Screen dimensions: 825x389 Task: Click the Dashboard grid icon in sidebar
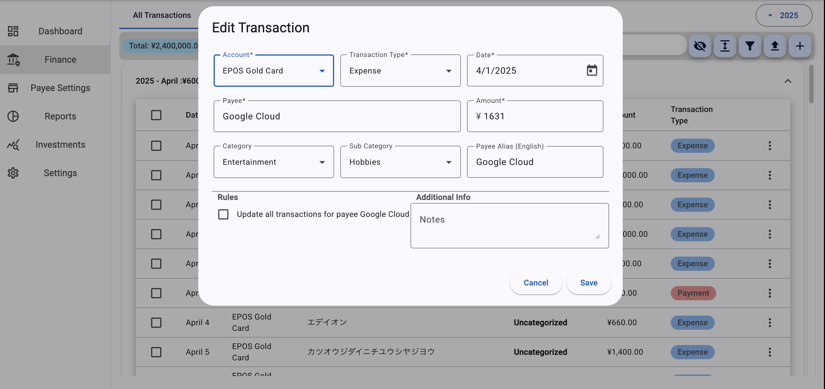(x=13, y=31)
